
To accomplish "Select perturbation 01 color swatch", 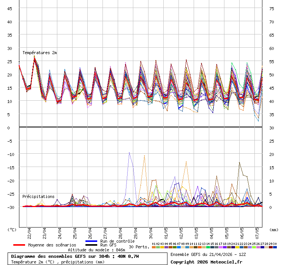I will tap(153, 247).
